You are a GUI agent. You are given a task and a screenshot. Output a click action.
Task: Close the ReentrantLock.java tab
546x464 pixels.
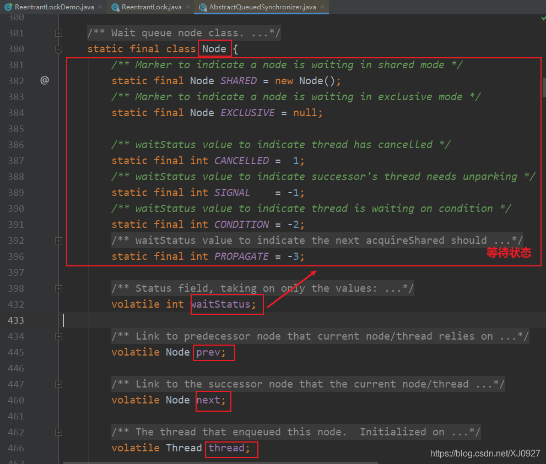pyautogui.click(x=188, y=7)
